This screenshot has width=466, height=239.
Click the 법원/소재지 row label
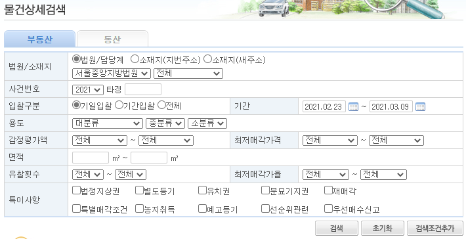tap(30, 66)
